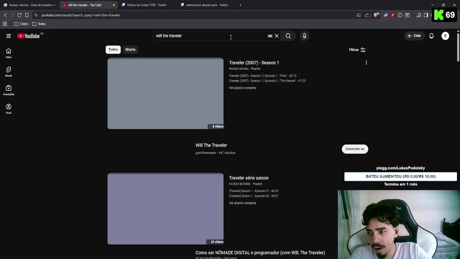Viewport: 460px width, 259px height.
Task: Open Will The Traveler channel
Action: tap(211, 145)
